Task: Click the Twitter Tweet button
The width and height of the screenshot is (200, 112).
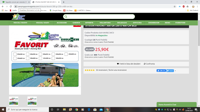Action: tap(170, 71)
